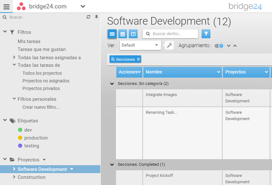
Task: Click the Etiquetas tags icon
Action: click(x=13, y=121)
